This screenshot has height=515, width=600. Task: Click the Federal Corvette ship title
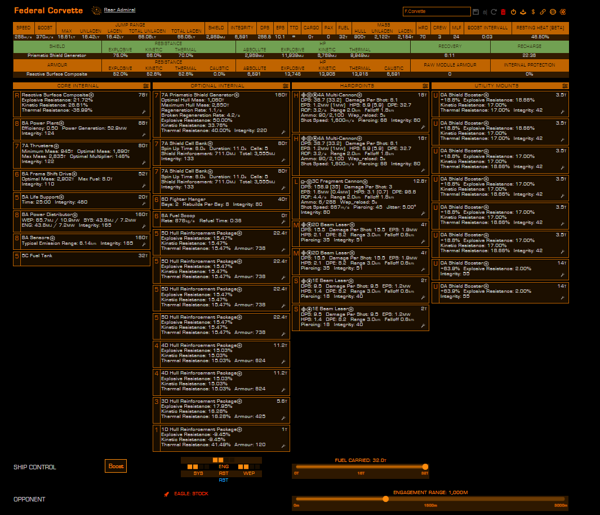pyautogui.click(x=48, y=10)
